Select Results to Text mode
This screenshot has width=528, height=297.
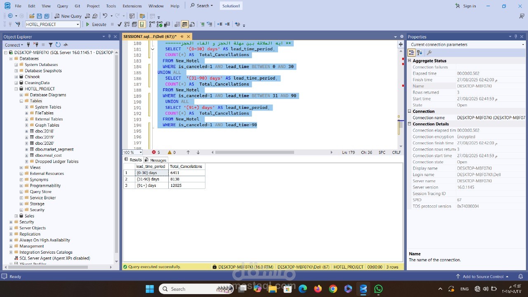pos(177,24)
